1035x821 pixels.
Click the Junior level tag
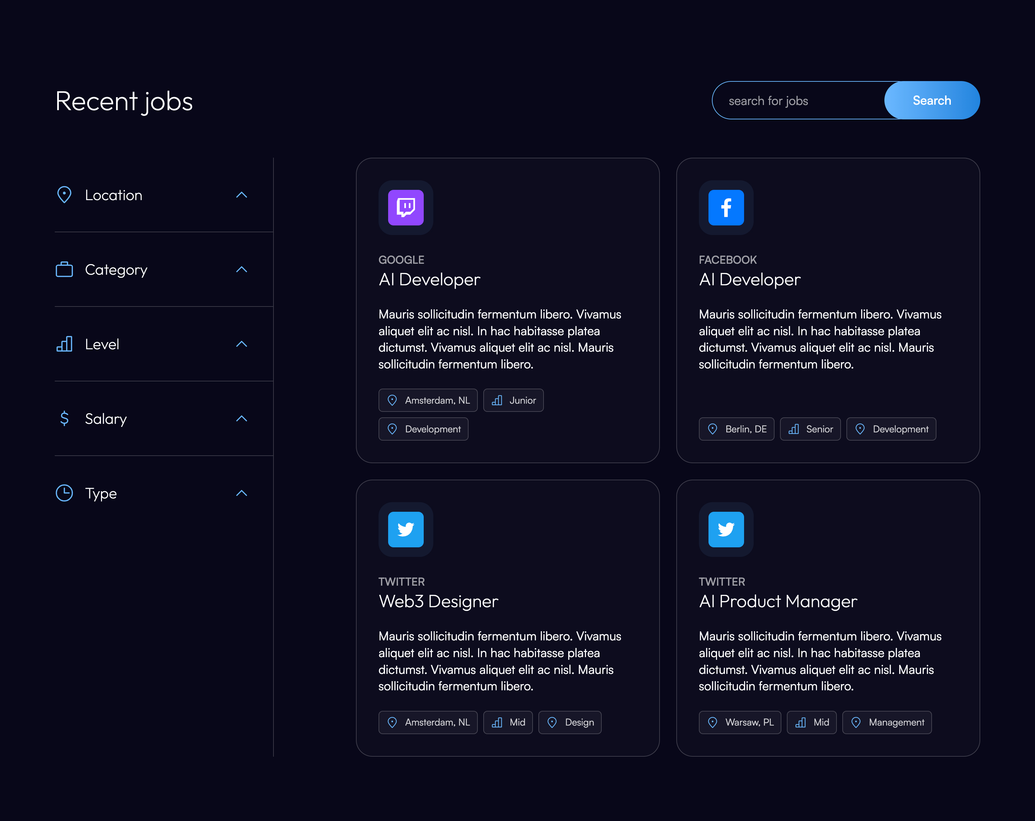513,400
